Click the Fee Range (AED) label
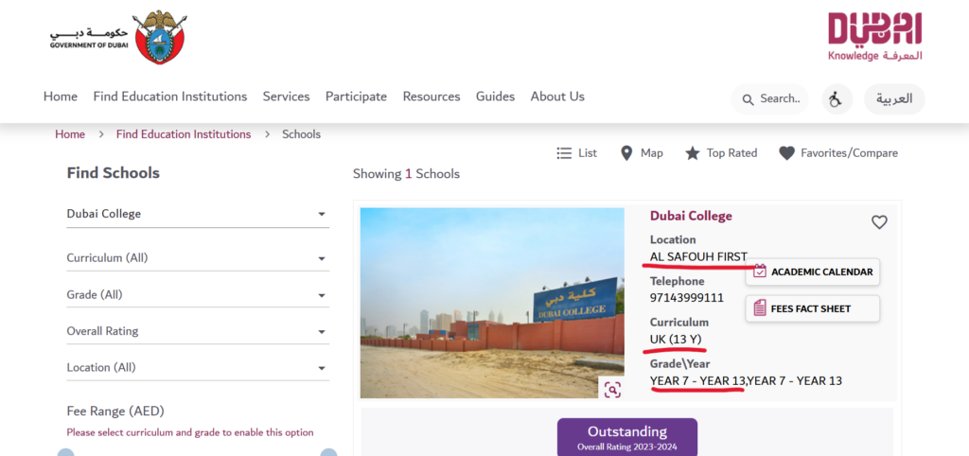Screen dimensions: 969x456 point(115,411)
